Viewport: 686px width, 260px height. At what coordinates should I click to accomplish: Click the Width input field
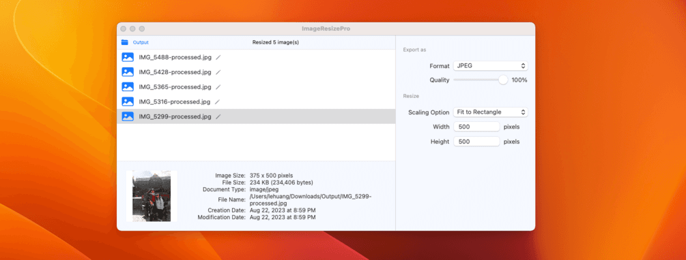(476, 127)
